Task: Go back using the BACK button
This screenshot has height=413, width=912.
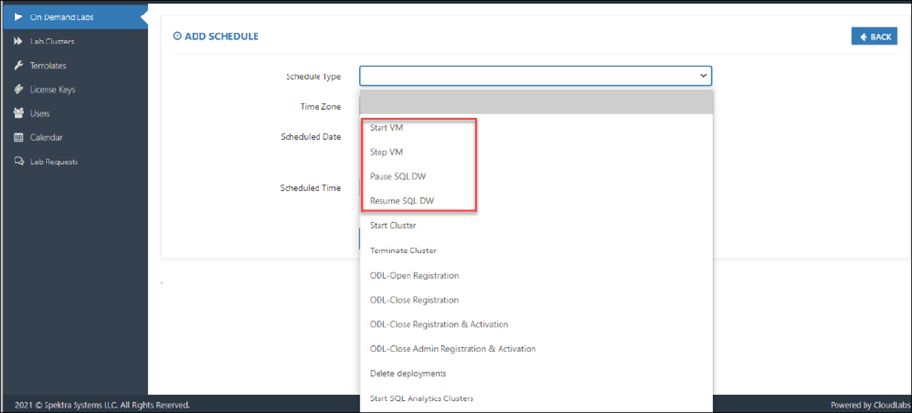Action: click(x=874, y=36)
